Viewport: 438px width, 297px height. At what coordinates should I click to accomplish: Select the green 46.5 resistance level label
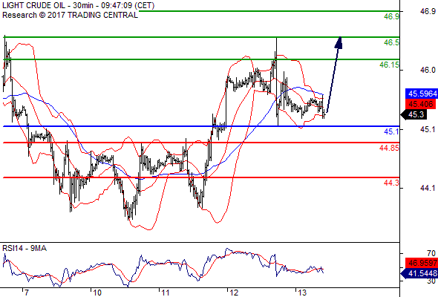click(x=391, y=43)
